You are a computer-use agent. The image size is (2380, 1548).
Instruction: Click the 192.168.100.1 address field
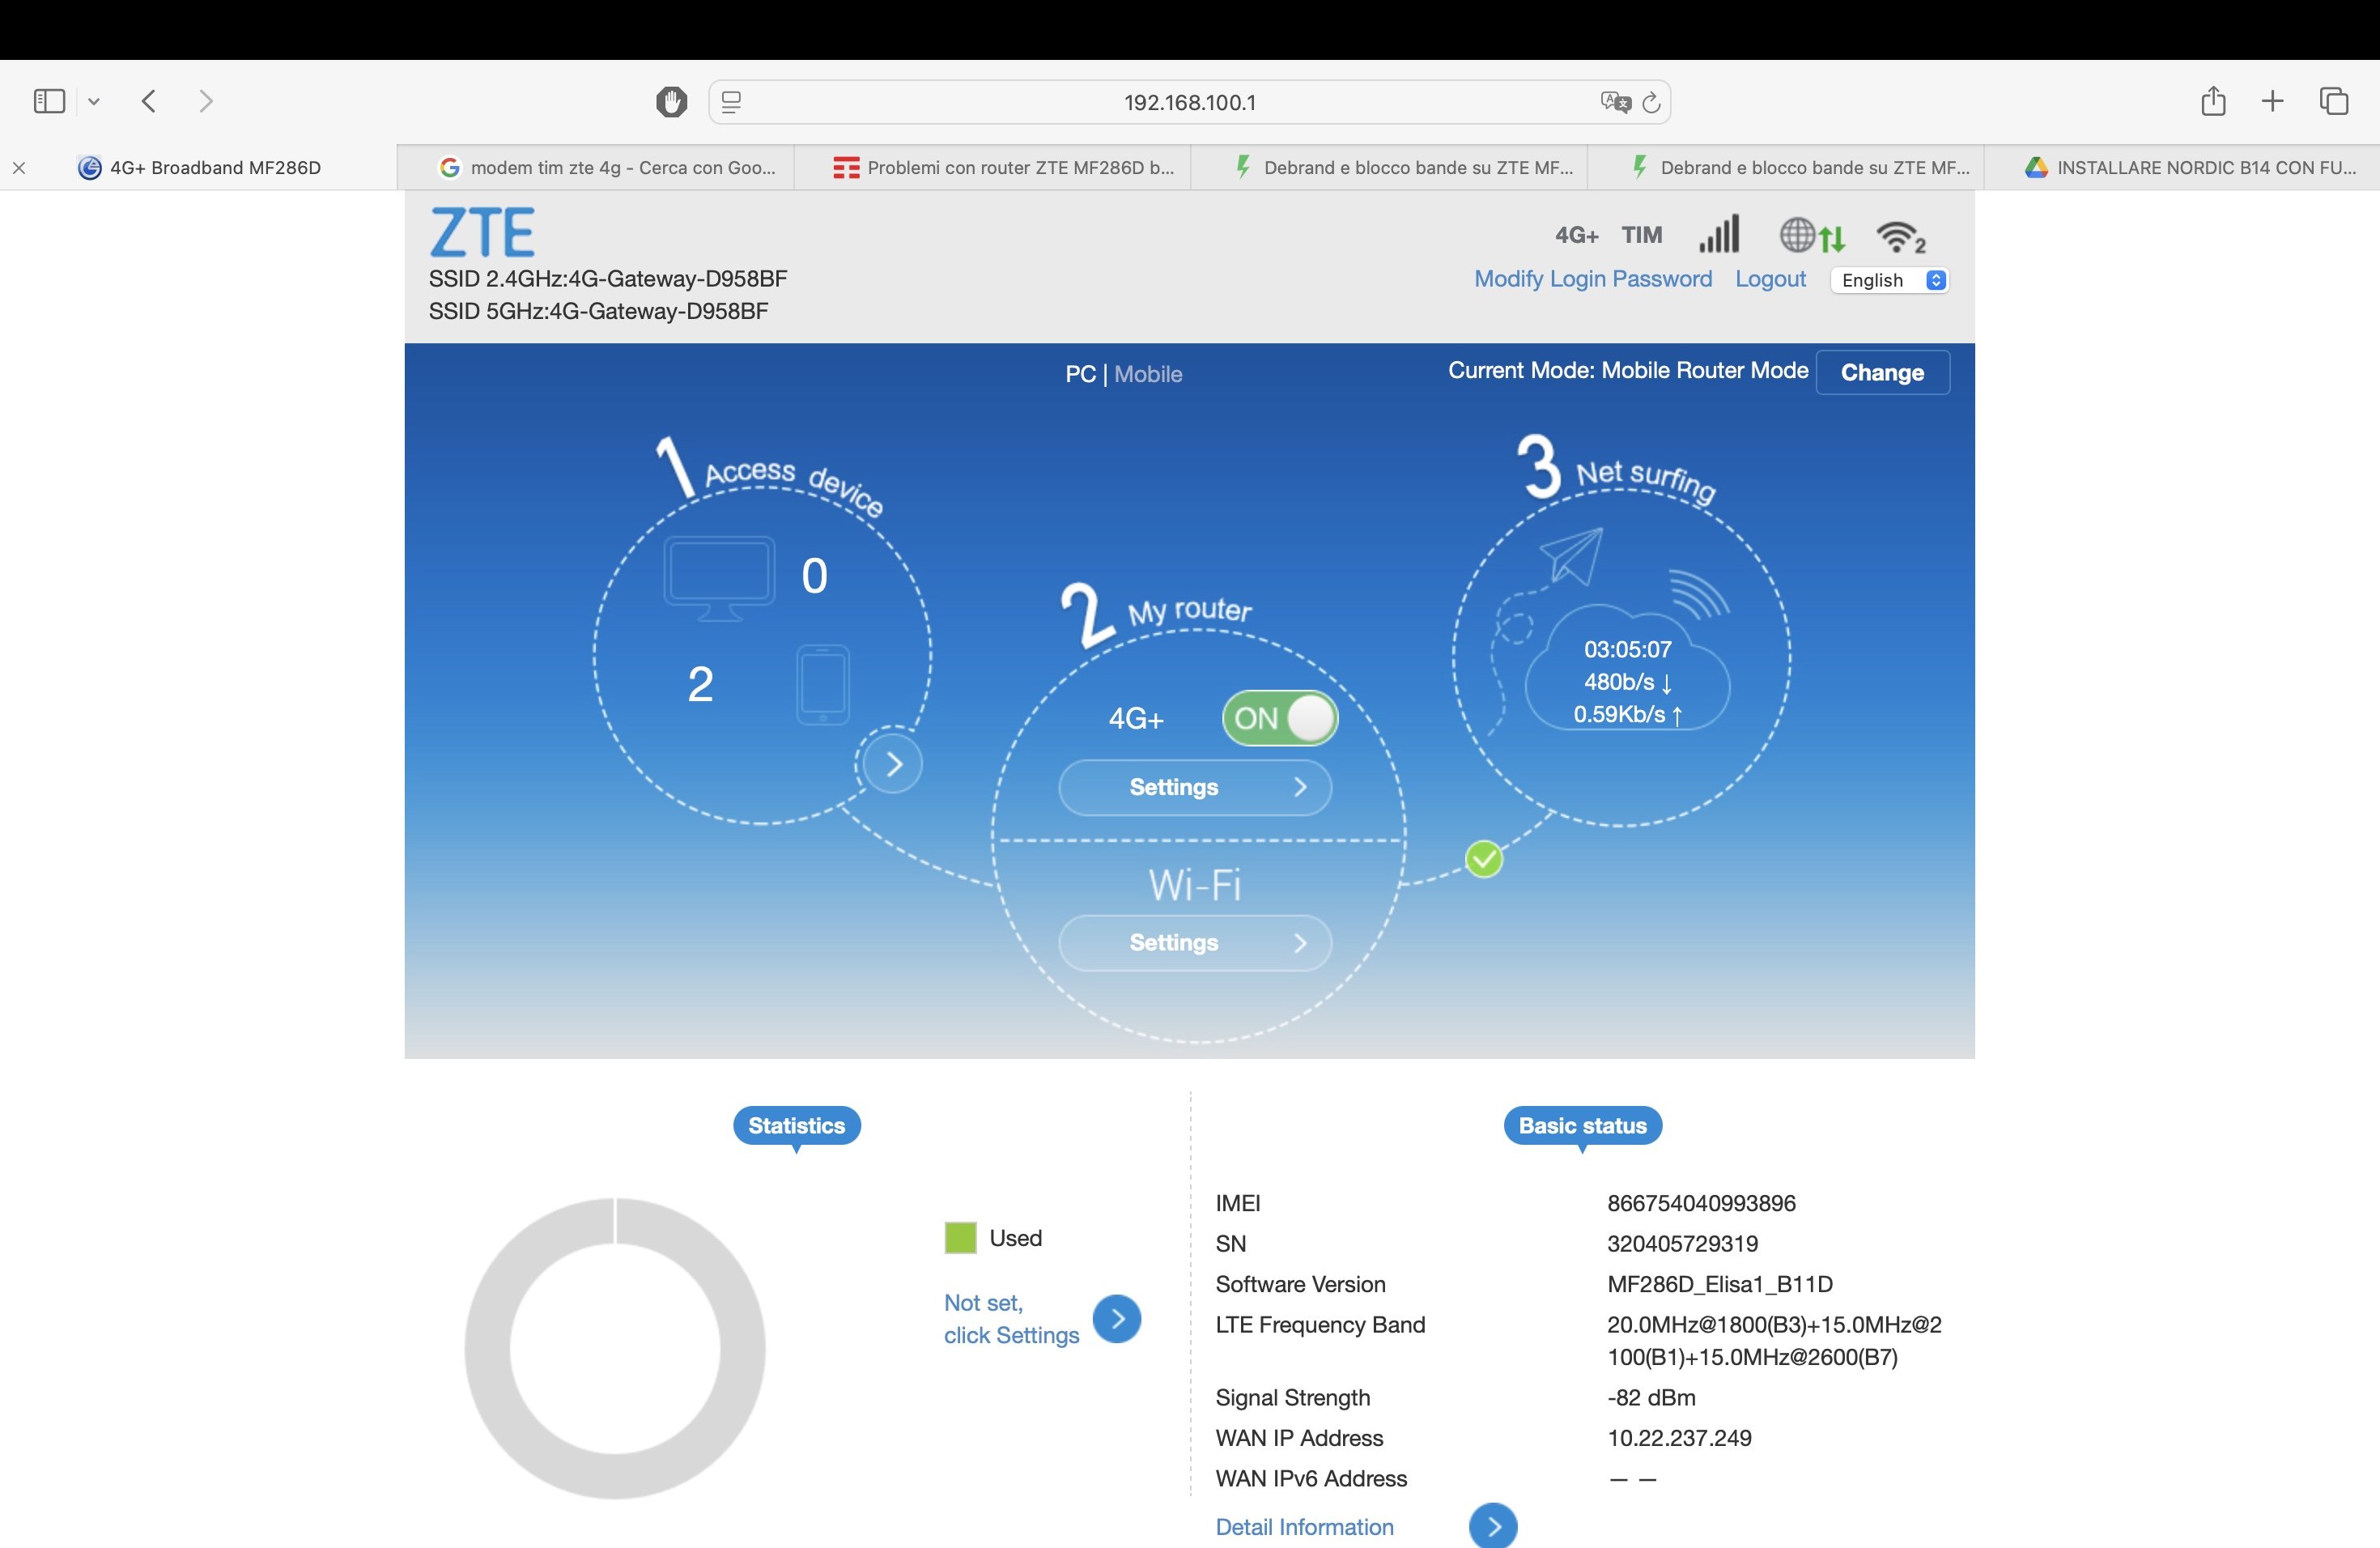(x=1189, y=102)
